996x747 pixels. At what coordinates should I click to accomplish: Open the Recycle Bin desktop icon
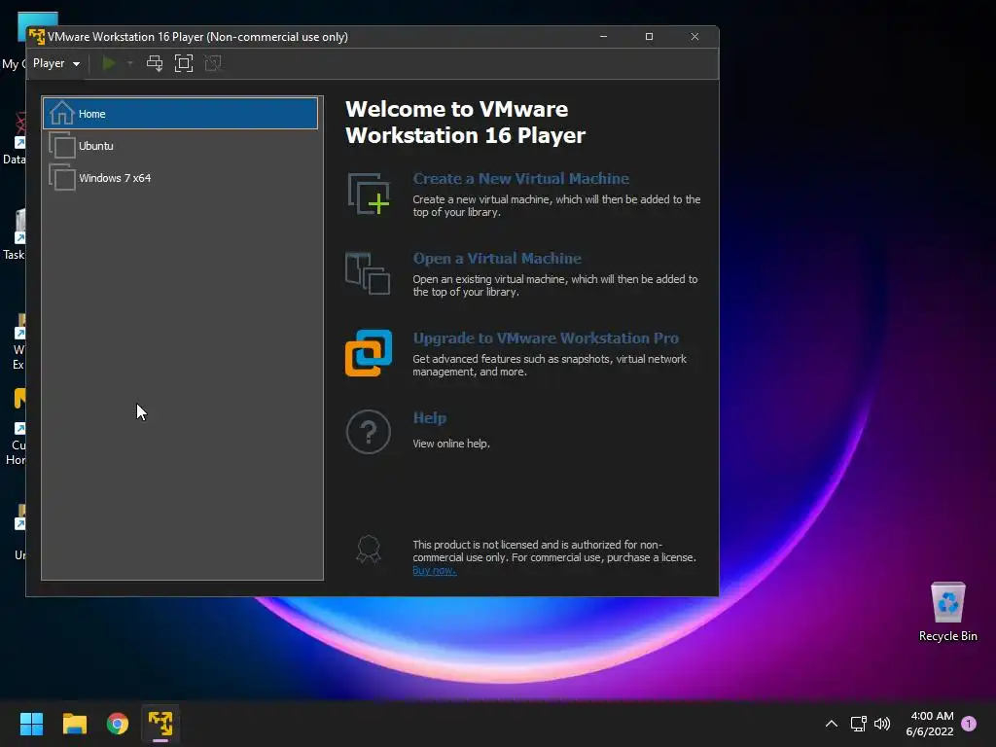tap(947, 612)
